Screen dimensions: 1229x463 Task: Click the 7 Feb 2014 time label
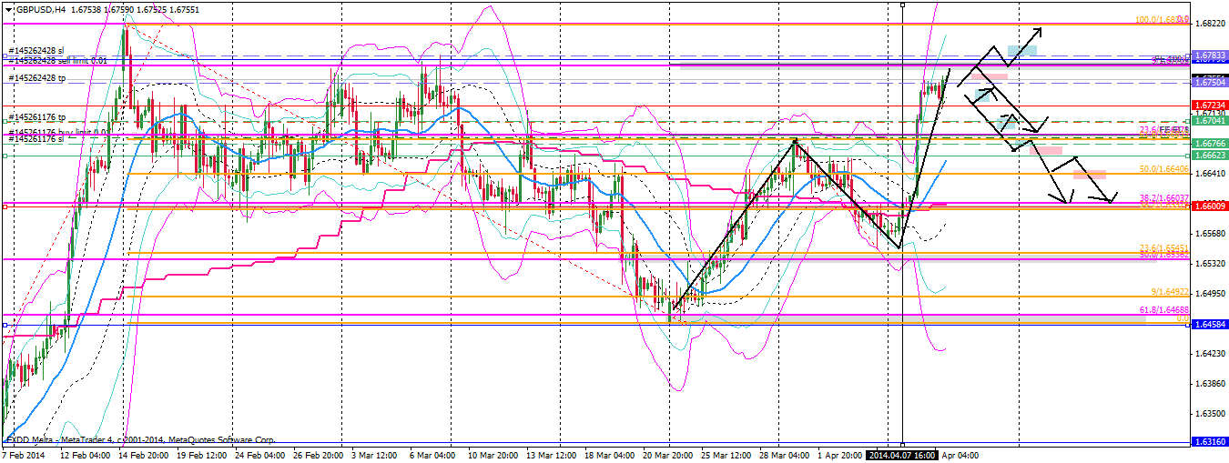coord(23,453)
